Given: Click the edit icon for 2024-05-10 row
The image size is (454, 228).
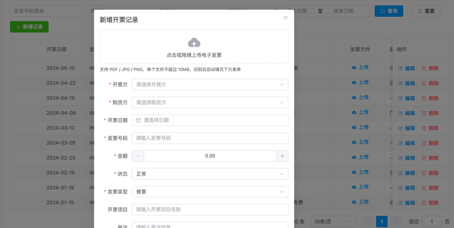Looking at the screenshot, I should [x=401, y=69].
